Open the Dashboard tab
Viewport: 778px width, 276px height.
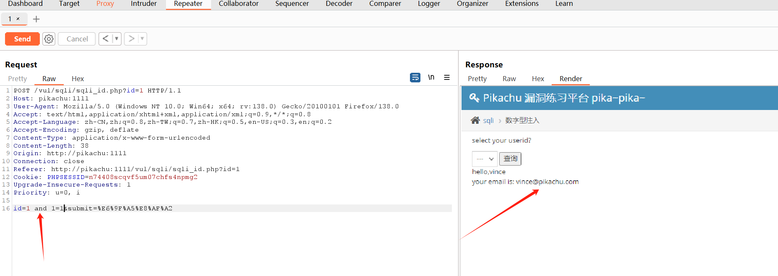tap(25, 4)
